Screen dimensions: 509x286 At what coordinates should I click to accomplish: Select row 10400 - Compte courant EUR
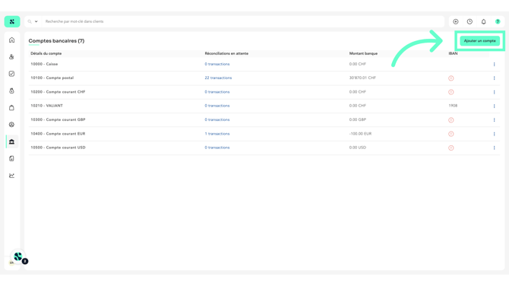(264, 134)
